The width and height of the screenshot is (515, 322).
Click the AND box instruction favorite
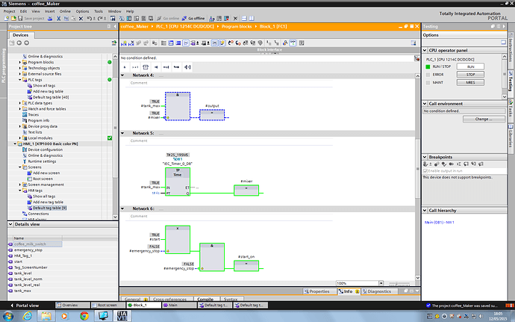(x=125, y=67)
